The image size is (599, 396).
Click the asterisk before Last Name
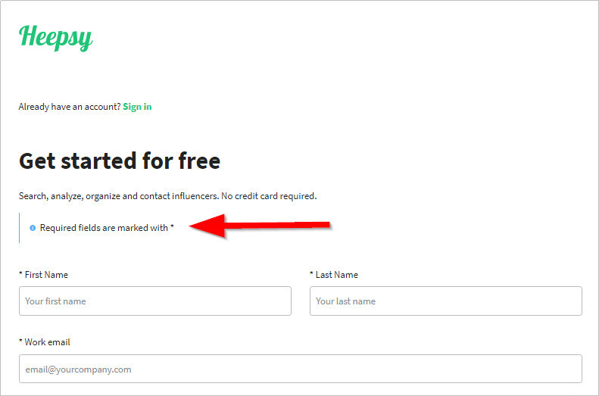point(311,273)
